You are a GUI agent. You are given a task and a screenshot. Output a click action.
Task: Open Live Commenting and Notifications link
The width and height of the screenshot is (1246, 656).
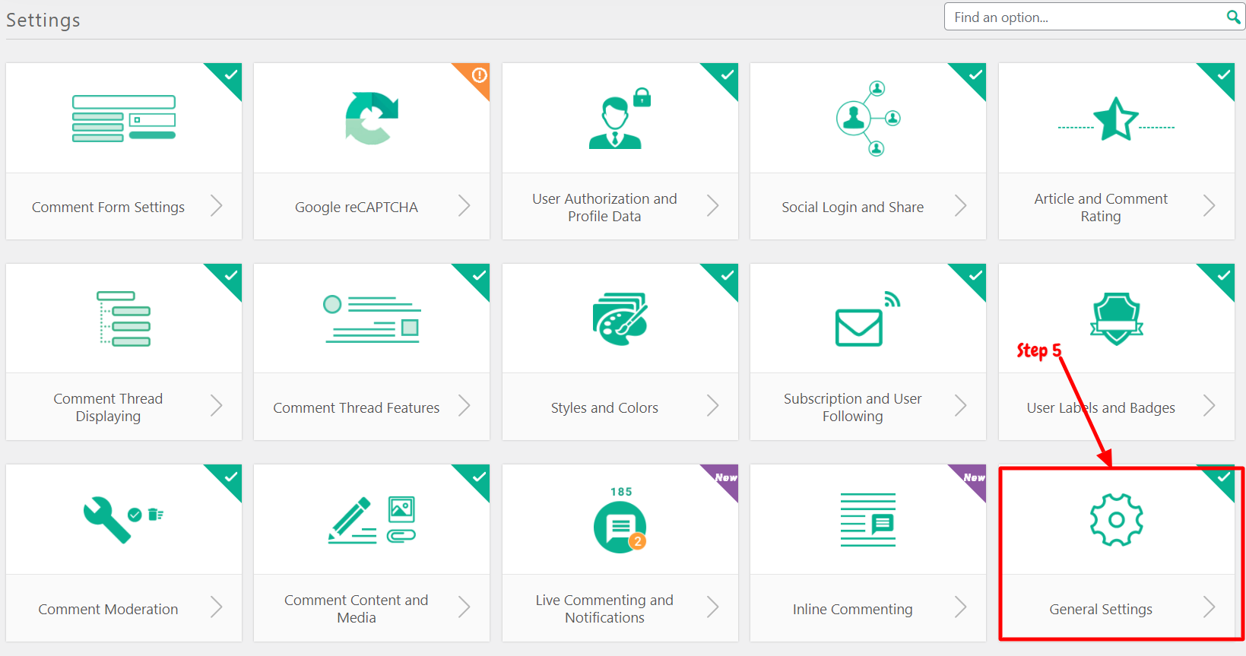coord(604,609)
